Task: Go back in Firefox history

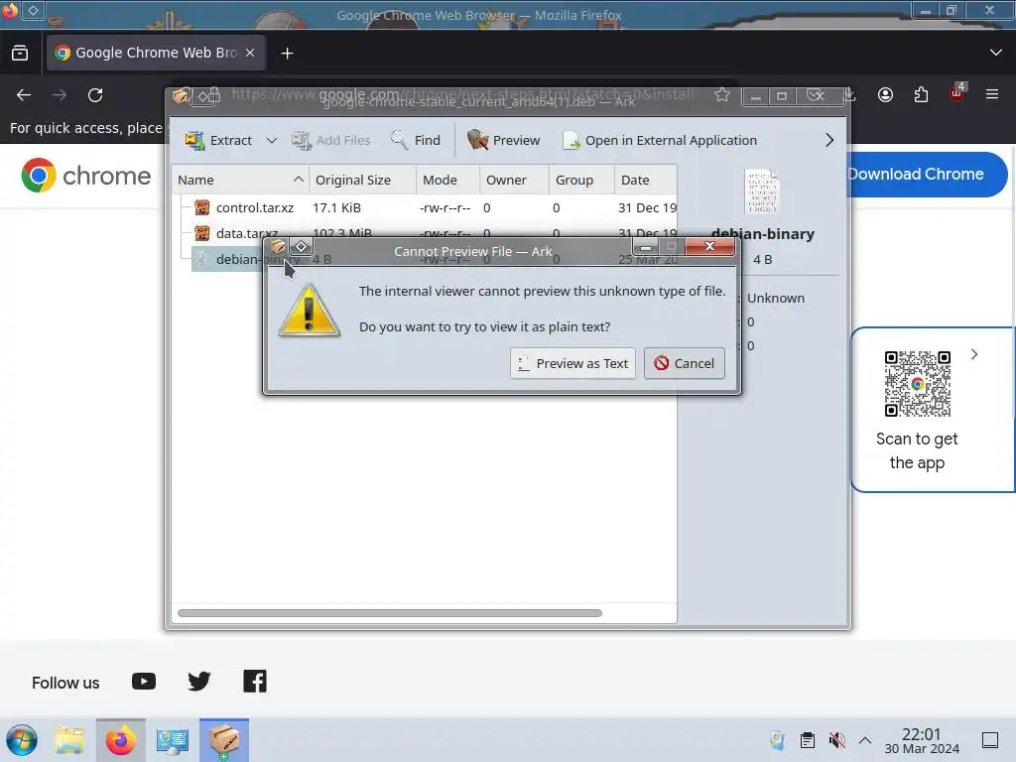Action: (x=24, y=95)
